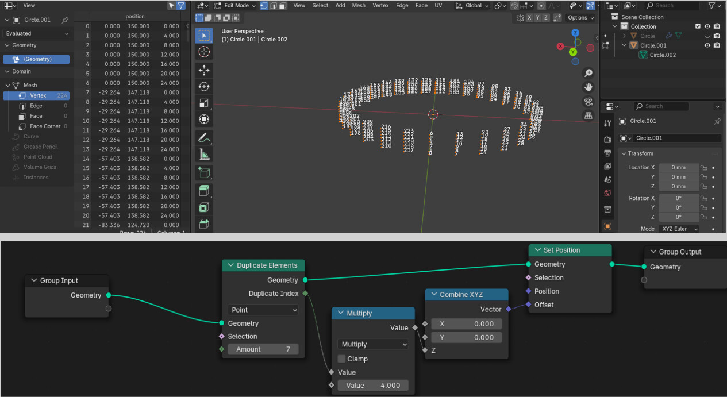Open the Vertex menu
The height and width of the screenshot is (397, 727).
(380, 6)
